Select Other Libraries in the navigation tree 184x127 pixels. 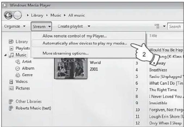(x=29, y=101)
